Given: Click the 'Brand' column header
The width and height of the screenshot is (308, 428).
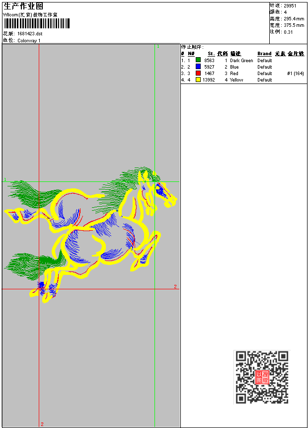Looking at the screenshot, I should 264,54.
